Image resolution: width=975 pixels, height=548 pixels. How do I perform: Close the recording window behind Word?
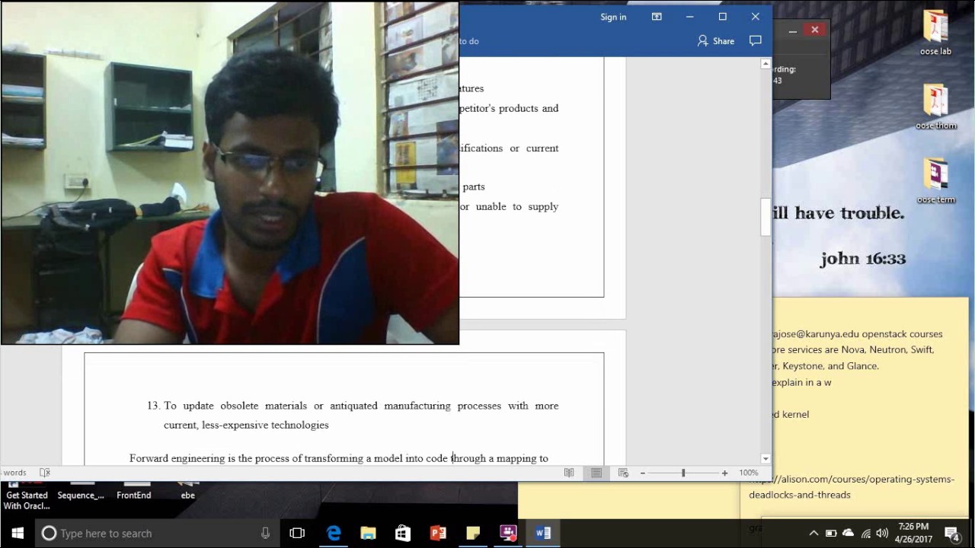point(815,30)
